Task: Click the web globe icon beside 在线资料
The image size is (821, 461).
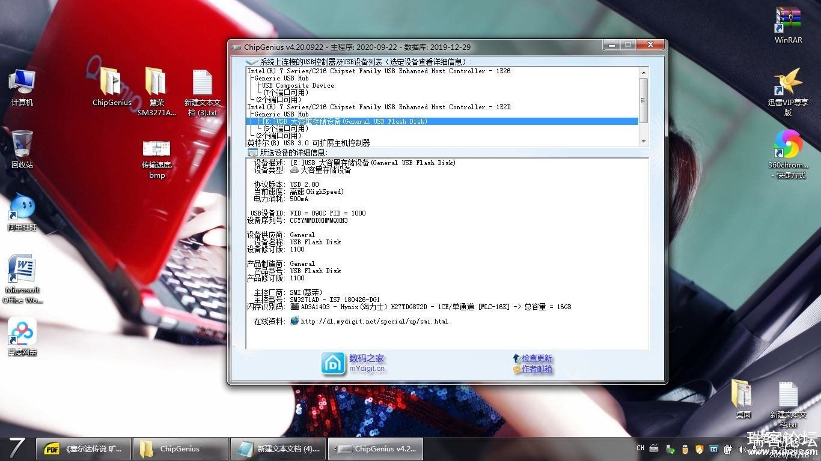Action: (295, 321)
